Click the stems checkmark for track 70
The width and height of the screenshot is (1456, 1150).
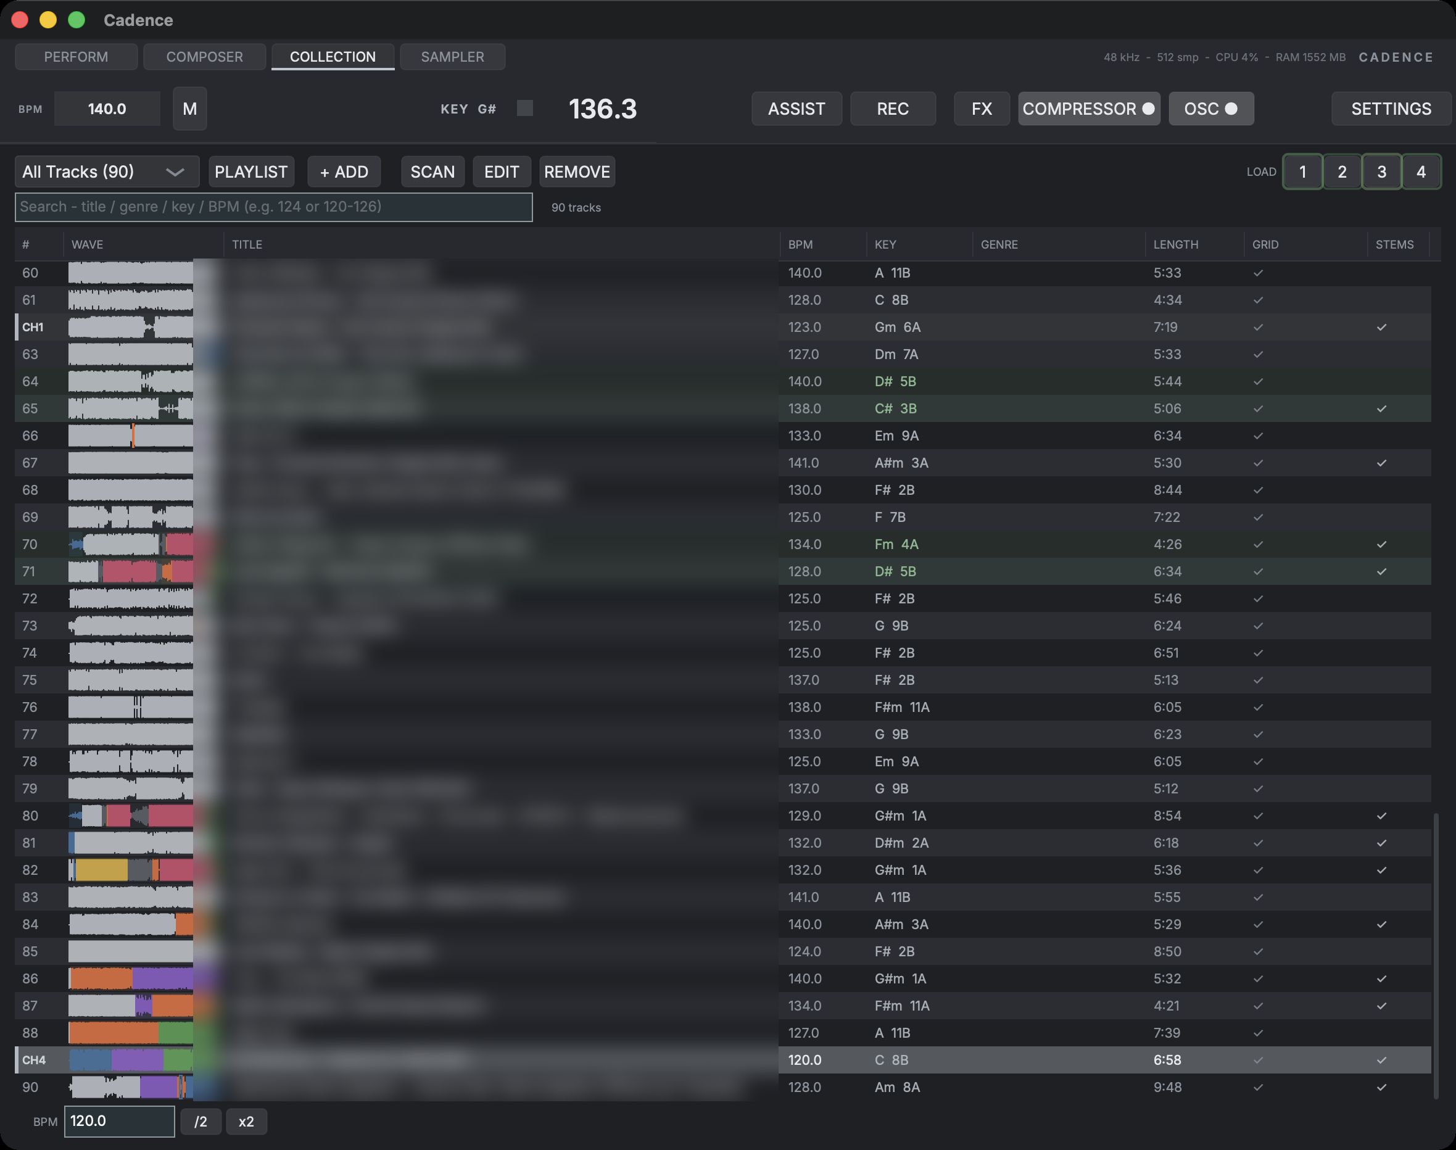tap(1381, 544)
